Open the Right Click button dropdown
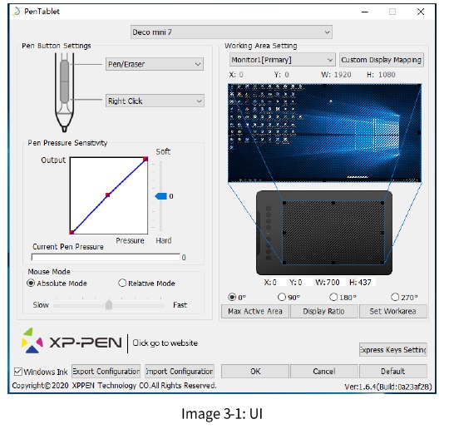 point(155,101)
